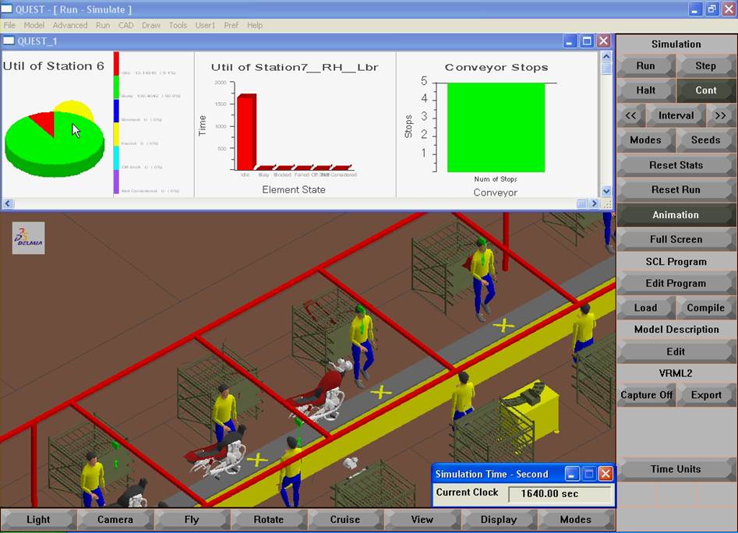Viewport: 738px width, 533px height.
Task: Click the Station 6 utilization pie chart
Action: point(55,139)
